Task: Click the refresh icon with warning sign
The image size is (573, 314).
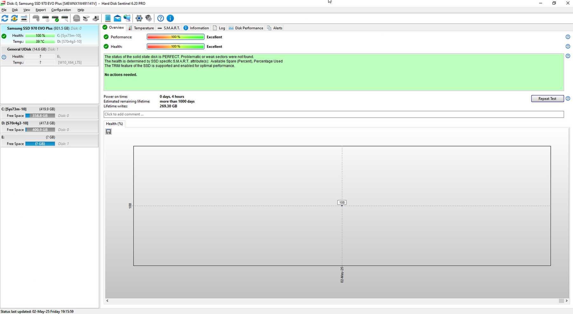Action: 14,18
